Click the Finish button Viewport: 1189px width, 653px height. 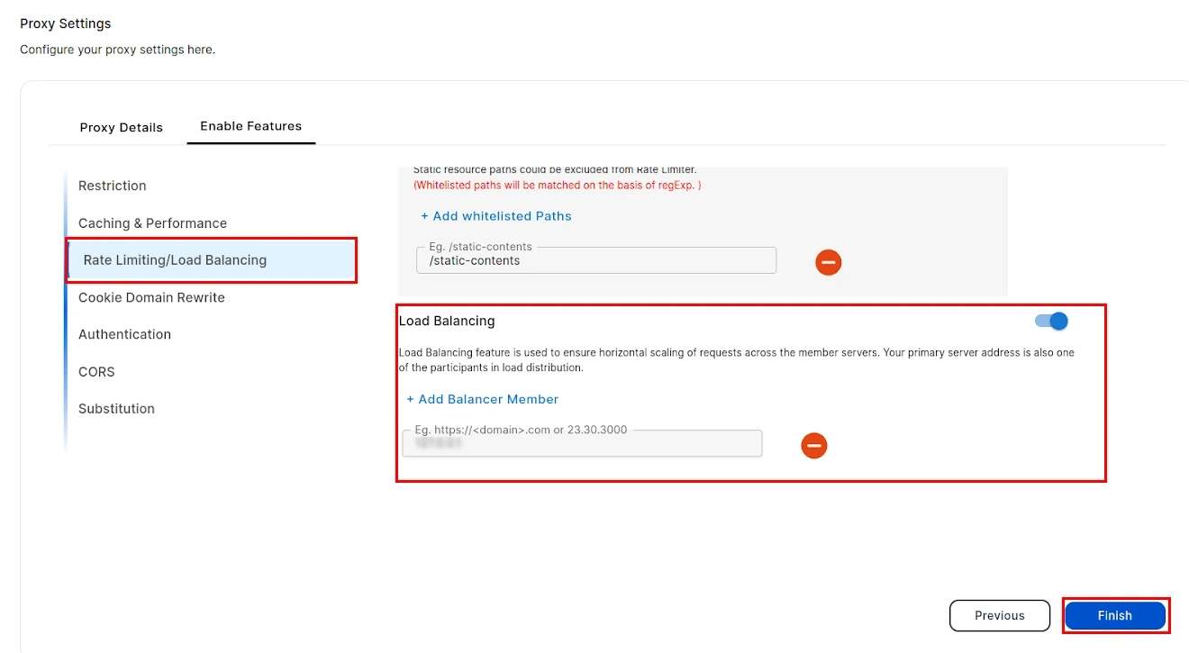pyautogui.click(x=1115, y=615)
